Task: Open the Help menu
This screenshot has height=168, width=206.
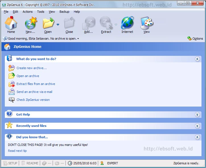Action: [77, 12]
